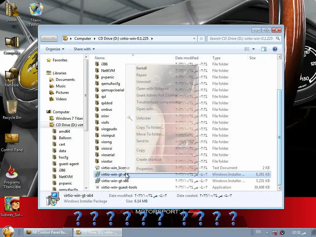Screen dimensions: 316x237
Task: Open Titanic Tools desktop icon
Action: 36,14
